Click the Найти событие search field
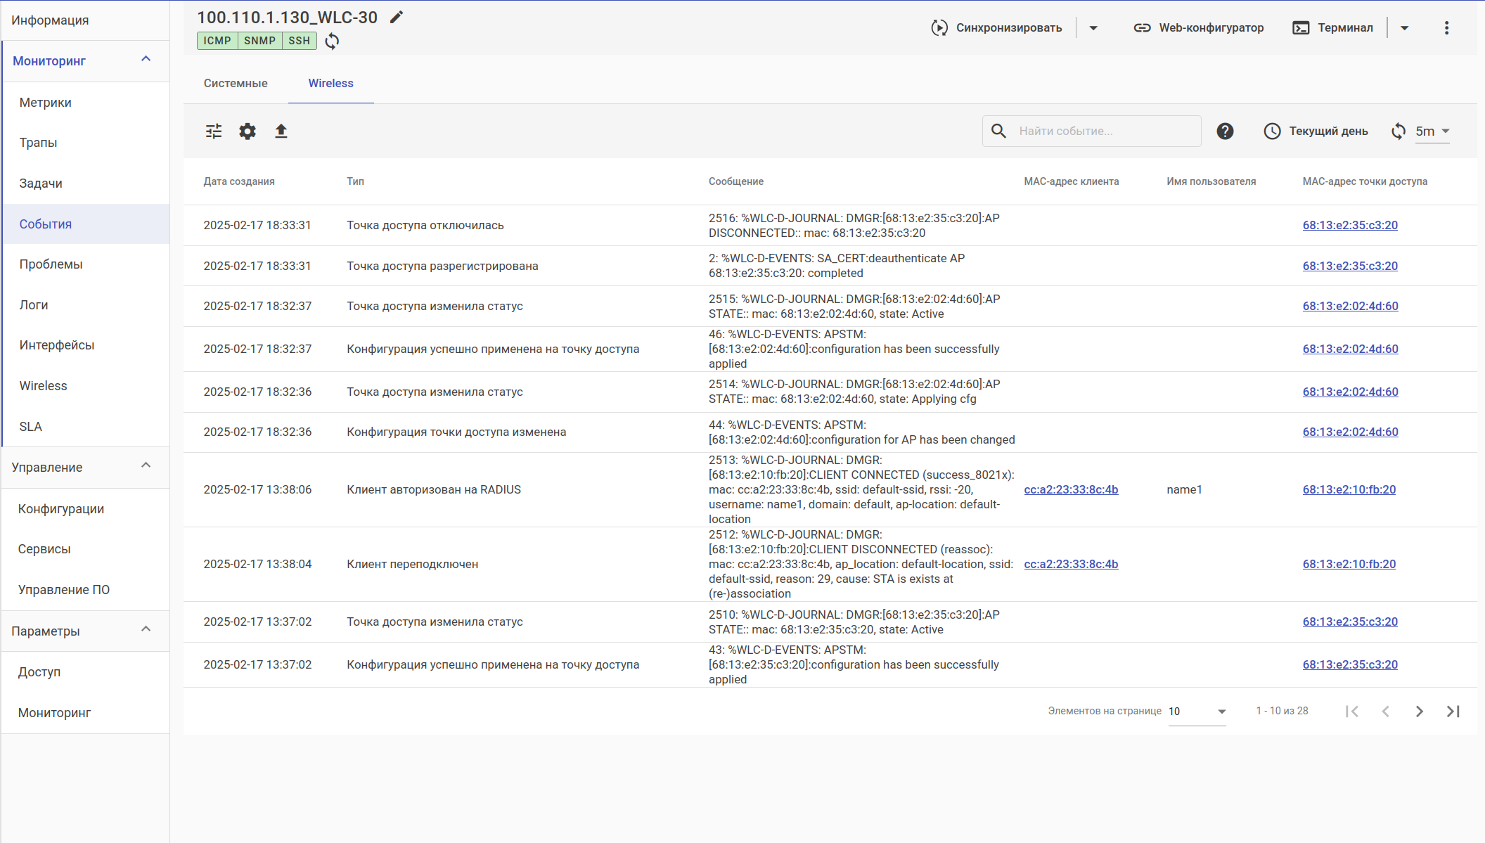1485x843 pixels. [x=1104, y=131]
